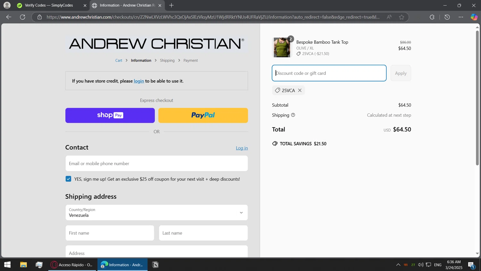The height and width of the screenshot is (271, 481).
Task: Open the taskbar clock and calendar
Action: point(454,265)
